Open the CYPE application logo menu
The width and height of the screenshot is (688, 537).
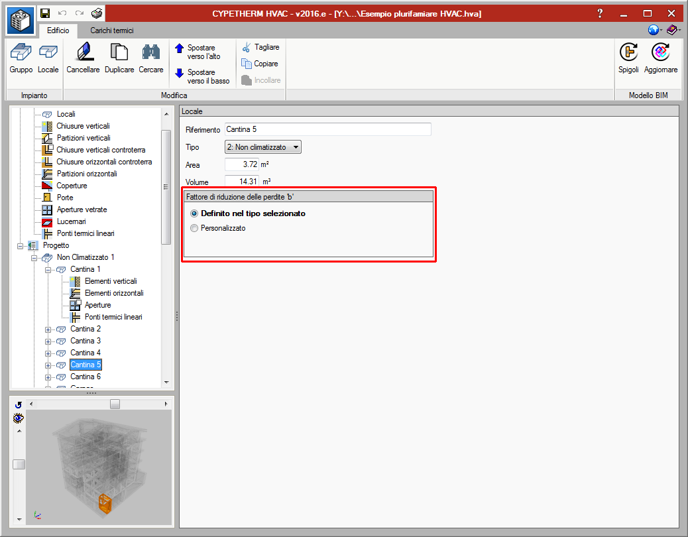point(20,20)
